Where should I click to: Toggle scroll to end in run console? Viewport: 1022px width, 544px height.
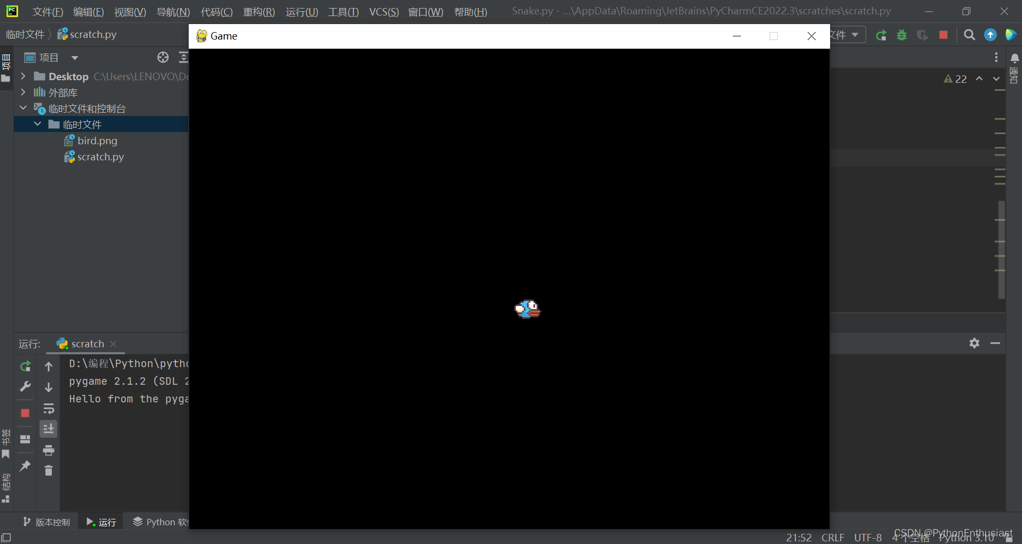tap(49, 429)
